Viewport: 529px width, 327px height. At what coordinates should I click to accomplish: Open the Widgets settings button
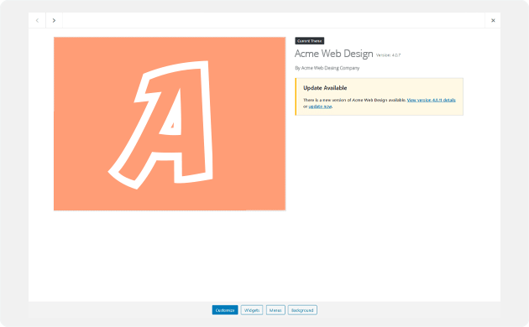(252, 310)
